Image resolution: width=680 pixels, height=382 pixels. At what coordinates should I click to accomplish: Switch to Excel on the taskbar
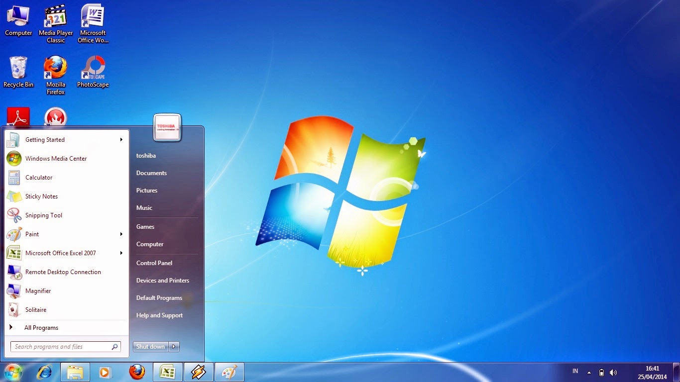pos(168,372)
